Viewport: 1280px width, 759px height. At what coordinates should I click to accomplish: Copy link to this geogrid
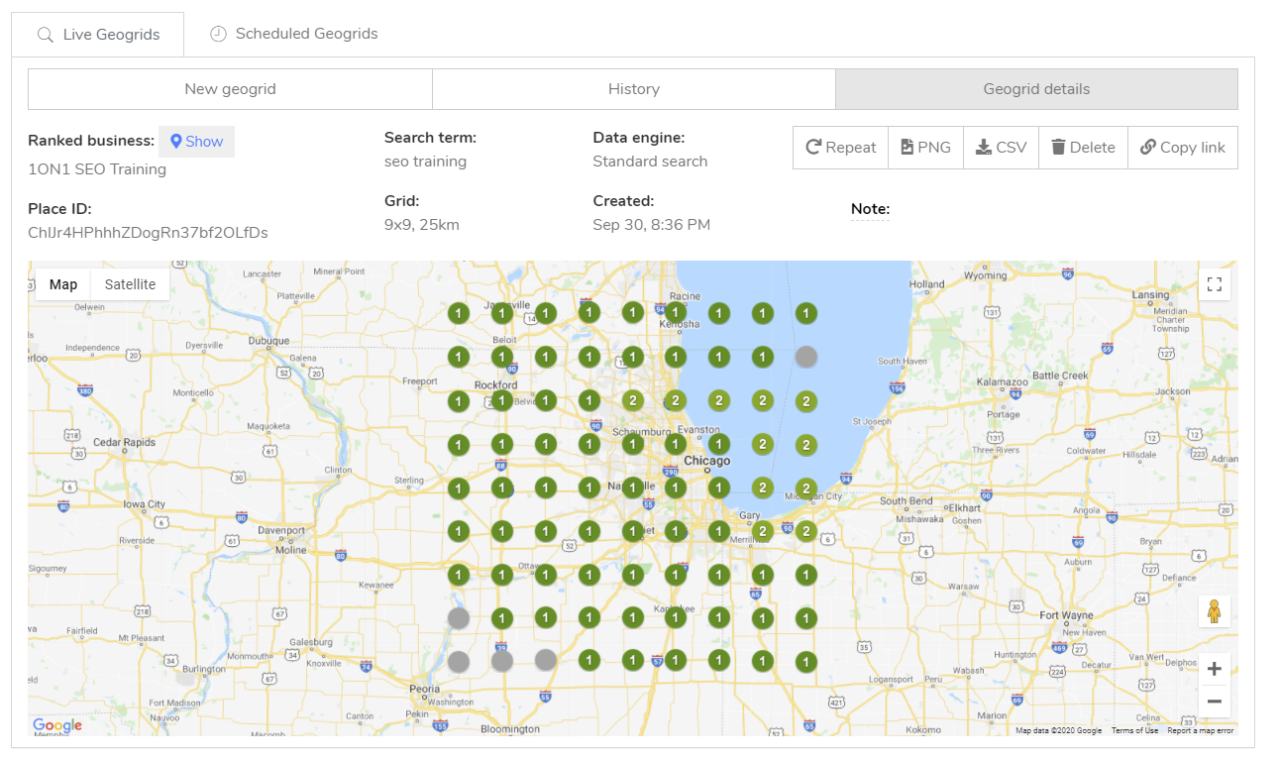[x=1182, y=148]
